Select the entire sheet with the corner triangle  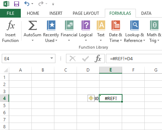[6, 70]
